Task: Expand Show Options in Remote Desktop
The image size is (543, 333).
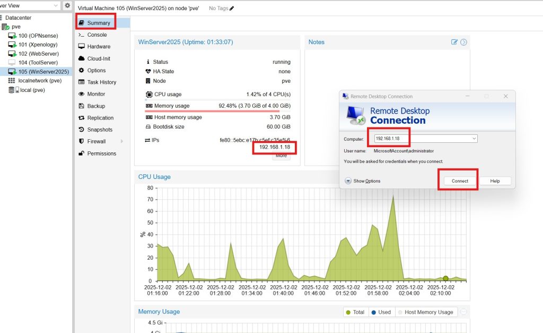Action: [348, 181]
